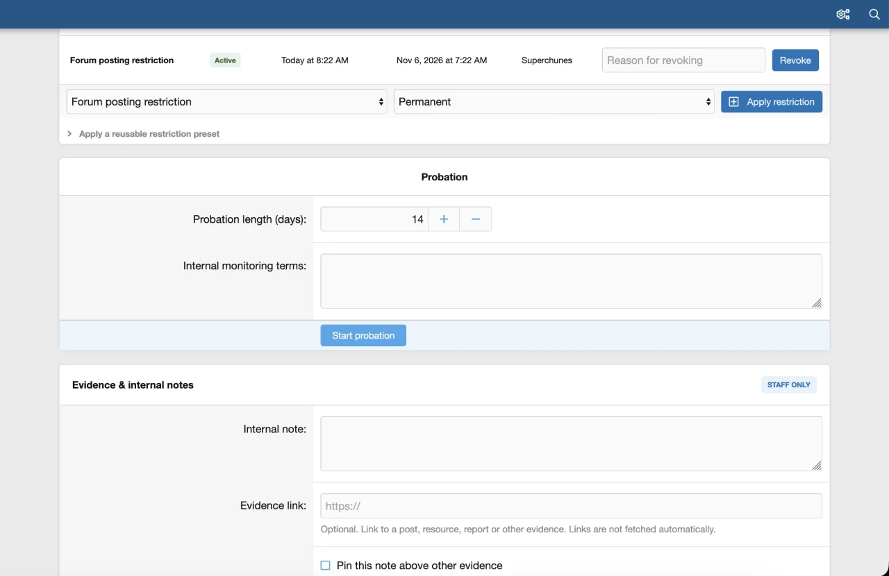The image size is (889, 576).
Task: Click the 'Superchunes' moderator name
Action: click(547, 60)
